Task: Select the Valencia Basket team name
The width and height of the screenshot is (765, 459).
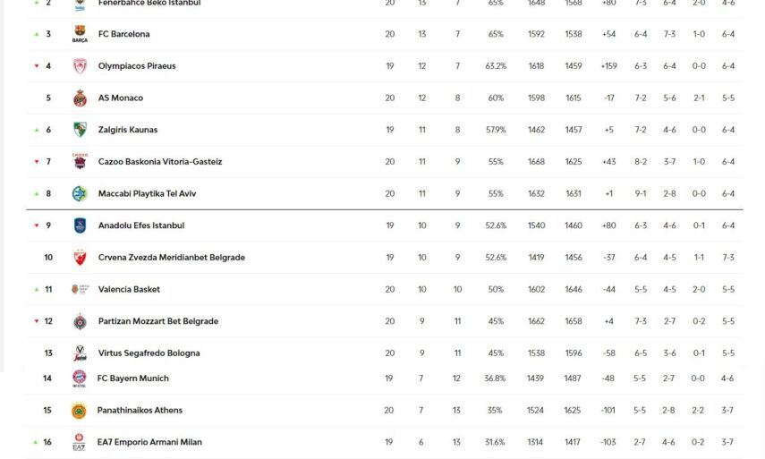Action: pos(129,290)
